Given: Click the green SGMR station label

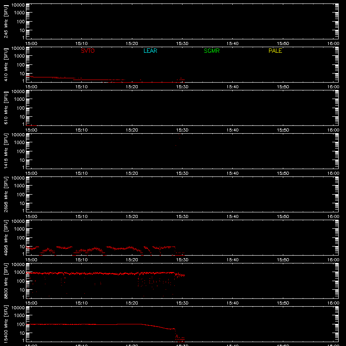Looking at the screenshot, I should [x=211, y=51].
